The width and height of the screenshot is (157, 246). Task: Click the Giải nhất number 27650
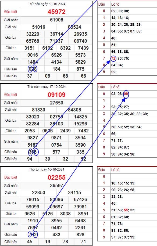(56, 103)
